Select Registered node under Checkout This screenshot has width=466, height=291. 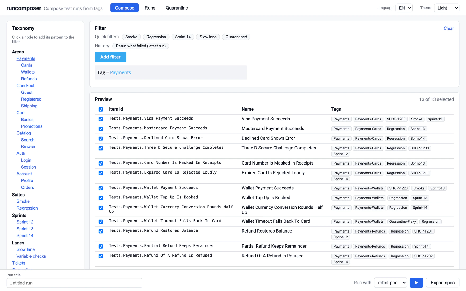tap(31, 99)
